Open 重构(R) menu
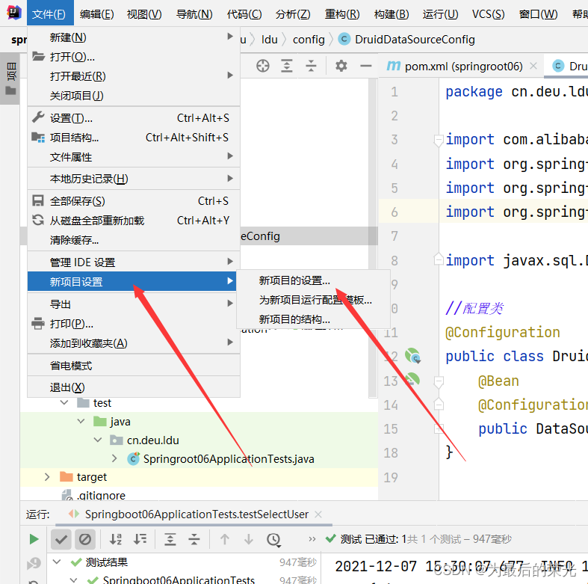 [342, 14]
